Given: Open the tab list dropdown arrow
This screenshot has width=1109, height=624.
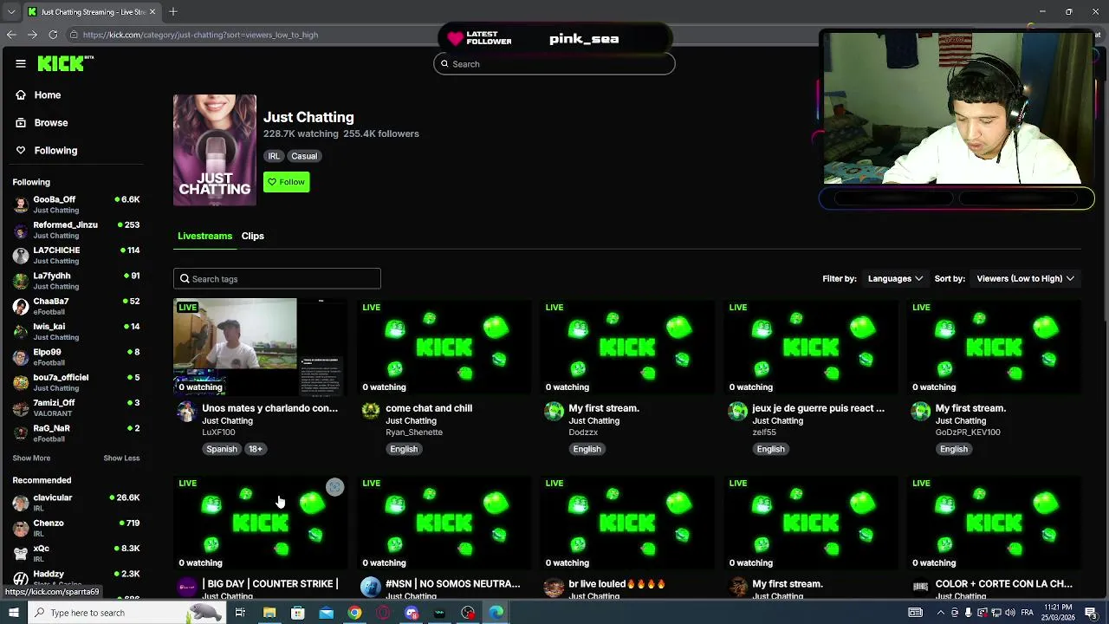Looking at the screenshot, I should [x=10, y=11].
